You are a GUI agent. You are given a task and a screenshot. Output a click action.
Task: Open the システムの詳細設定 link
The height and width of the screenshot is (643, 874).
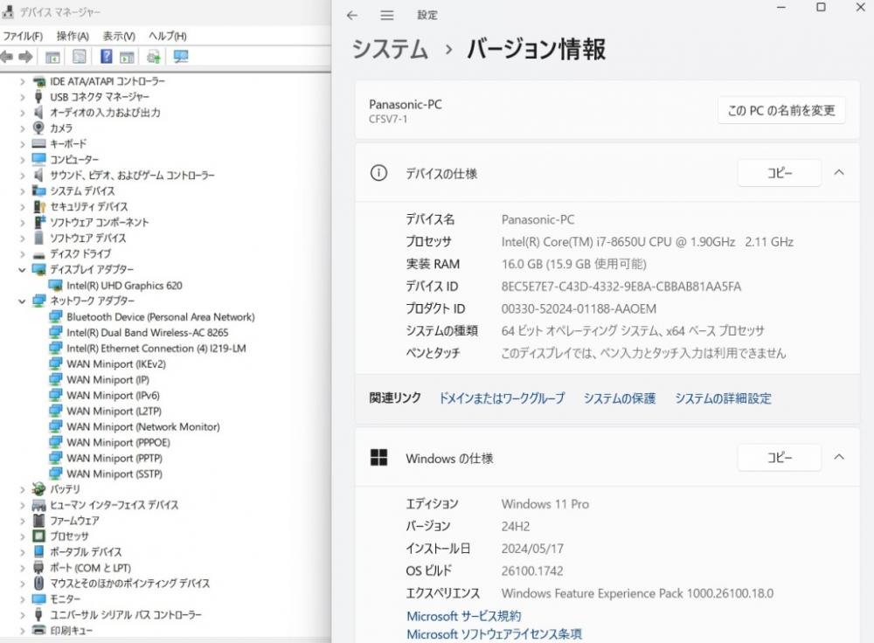(723, 398)
